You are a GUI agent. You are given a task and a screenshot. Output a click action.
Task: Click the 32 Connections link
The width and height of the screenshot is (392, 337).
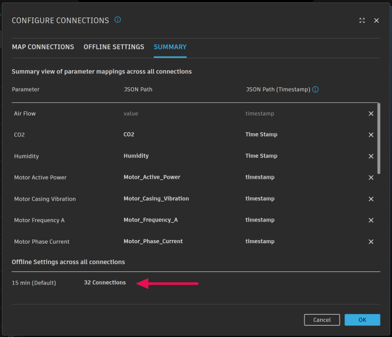[x=105, y=283]
